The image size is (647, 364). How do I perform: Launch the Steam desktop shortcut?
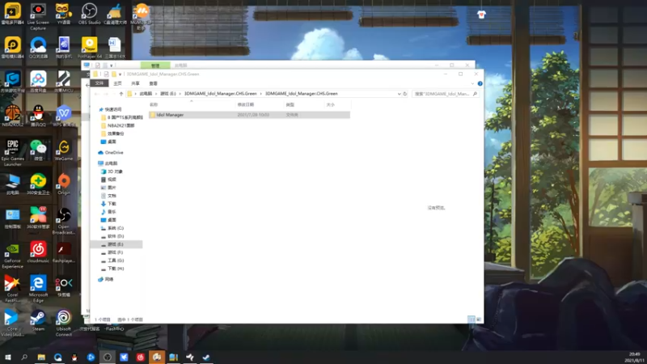click(38, 320)
